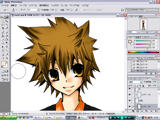Select the History Brush tool
Screen dimensions: 160x120
click(x=7, y=36)
